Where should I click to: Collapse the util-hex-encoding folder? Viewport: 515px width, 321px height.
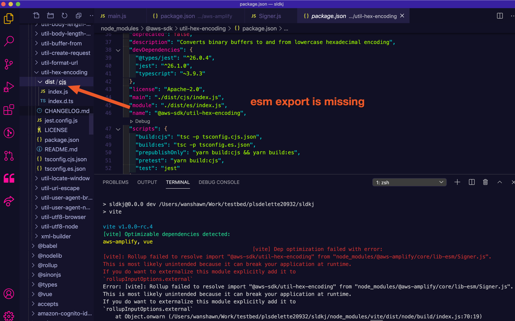[57, 72]
